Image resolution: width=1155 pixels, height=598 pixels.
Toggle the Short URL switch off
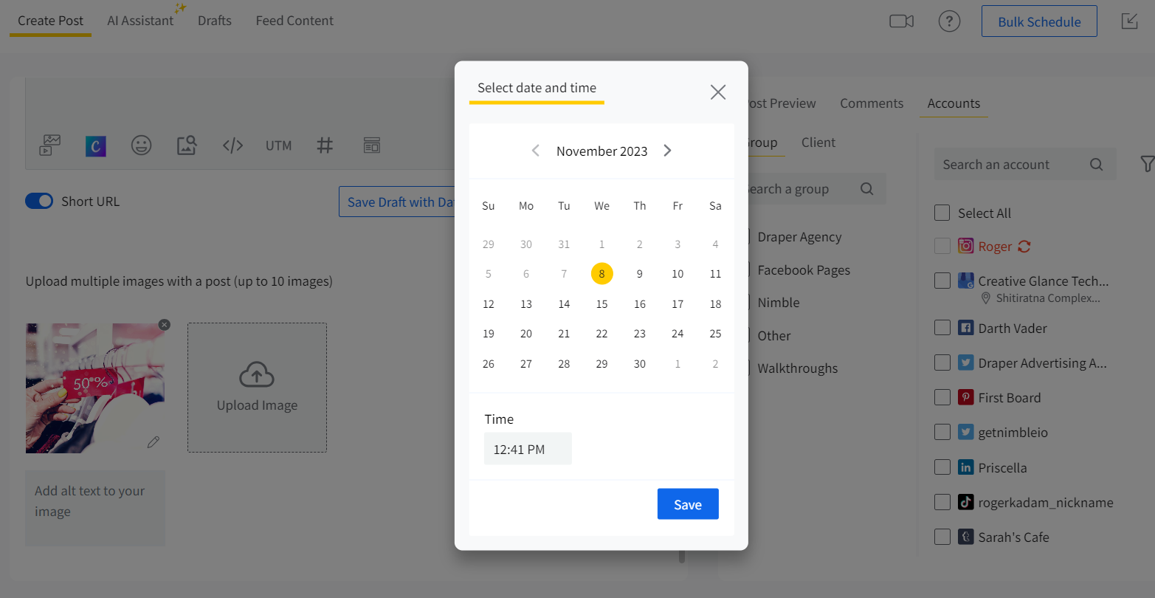[x=39, y=202]
